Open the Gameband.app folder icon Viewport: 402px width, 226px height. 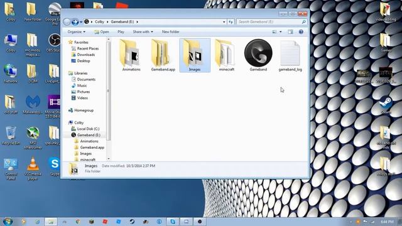tap(161, 53)
